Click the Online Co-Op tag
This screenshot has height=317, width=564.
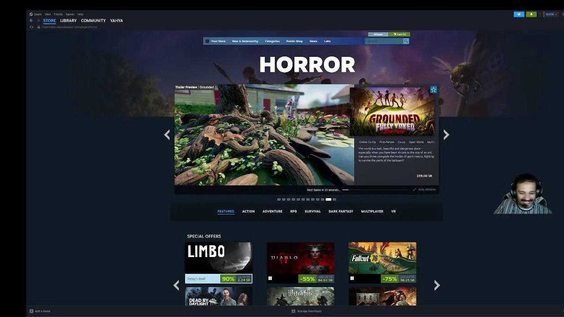tap(367, 142)
